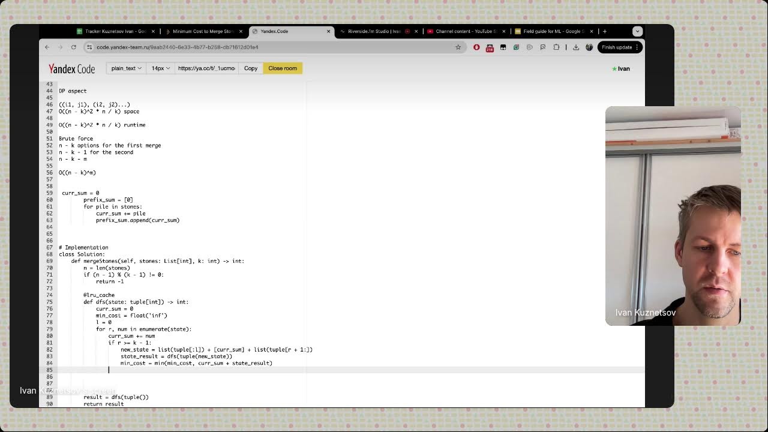The width and height of the screenshot is (768, 432).
Task: Open the Chrome three-dot menu
Action: coord(637,47)
